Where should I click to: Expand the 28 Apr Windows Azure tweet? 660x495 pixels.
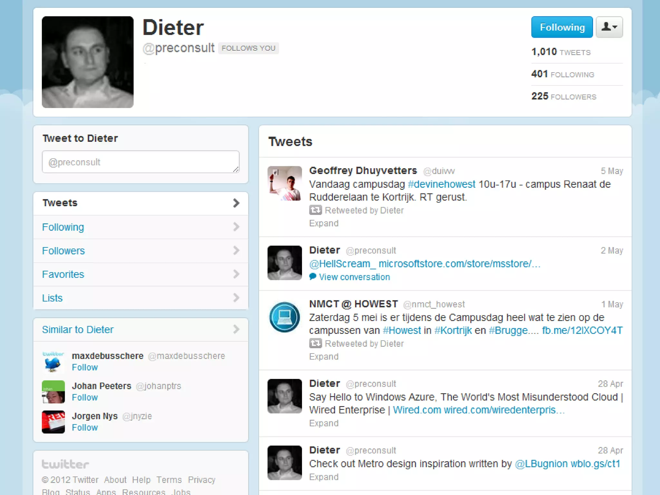[324, 423]
